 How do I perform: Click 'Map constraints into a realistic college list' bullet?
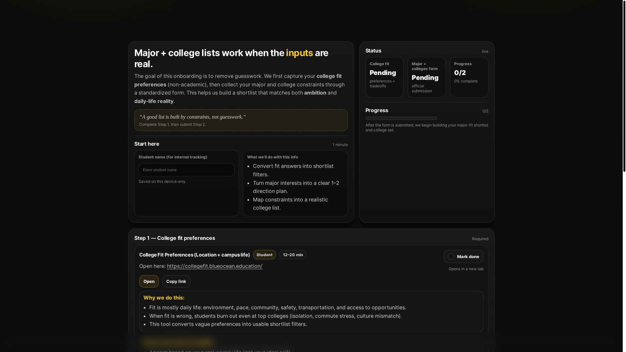click(291, 204)
